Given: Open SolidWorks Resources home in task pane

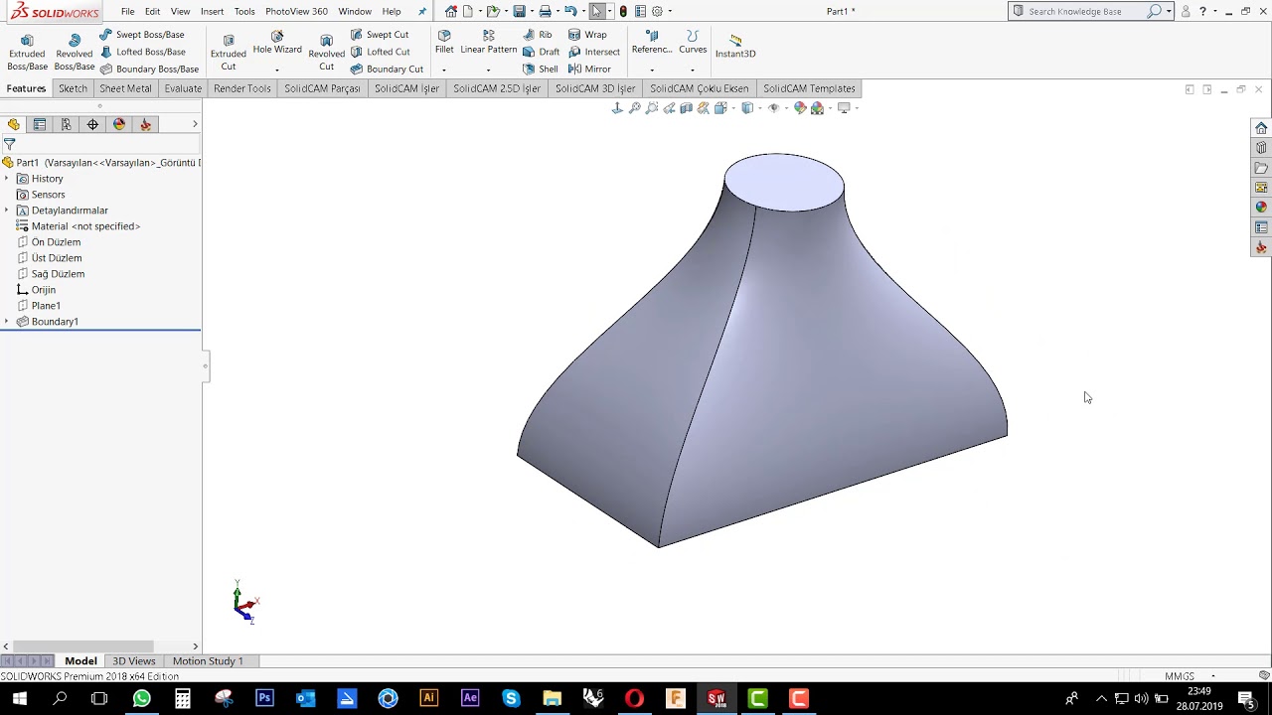Looking at the screenshot, I should (1261, 128).
